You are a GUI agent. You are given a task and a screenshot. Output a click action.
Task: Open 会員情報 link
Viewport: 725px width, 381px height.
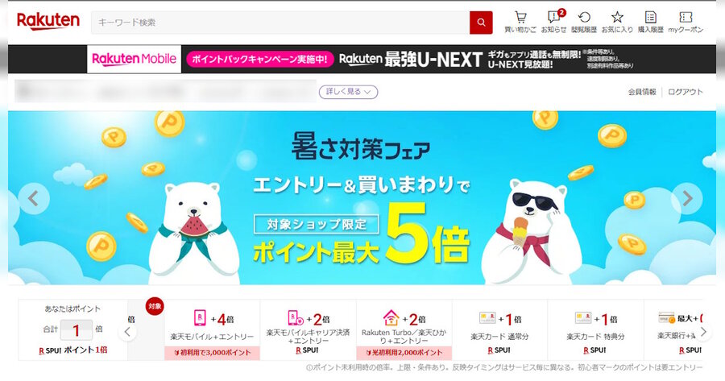[x=642, y=92]
